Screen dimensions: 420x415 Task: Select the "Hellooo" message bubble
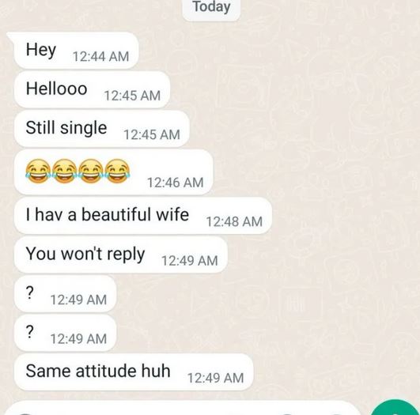(x=92, y=89)
